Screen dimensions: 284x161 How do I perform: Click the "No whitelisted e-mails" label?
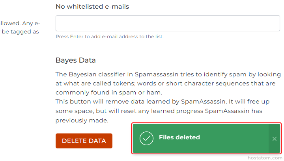pos(92,6)
